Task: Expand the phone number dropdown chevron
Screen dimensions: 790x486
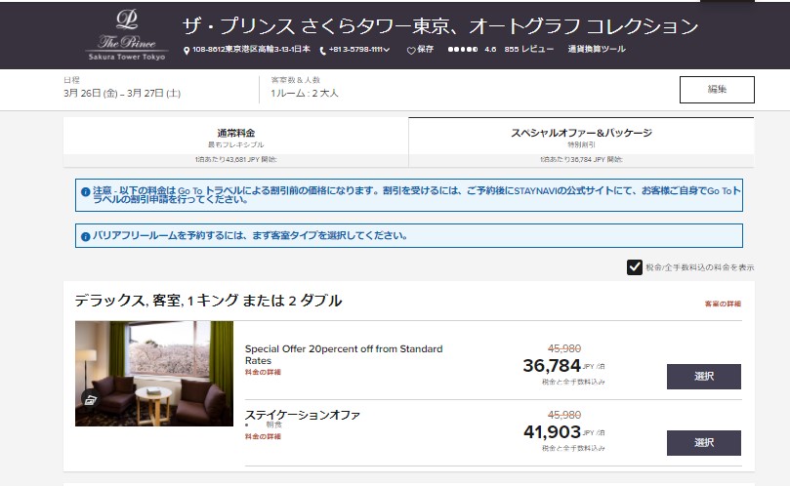Action: tap(387, 50)
